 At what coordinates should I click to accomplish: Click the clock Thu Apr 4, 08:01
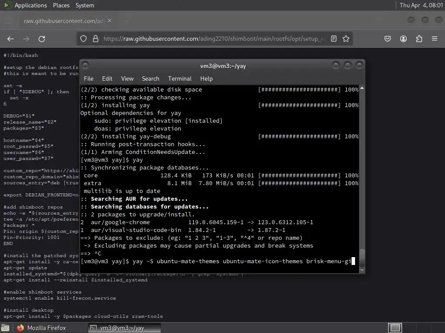click(421, 5)
